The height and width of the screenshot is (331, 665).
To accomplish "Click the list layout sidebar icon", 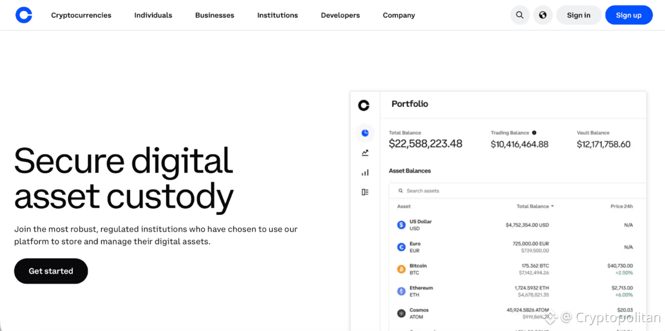I will coord(365,192).
